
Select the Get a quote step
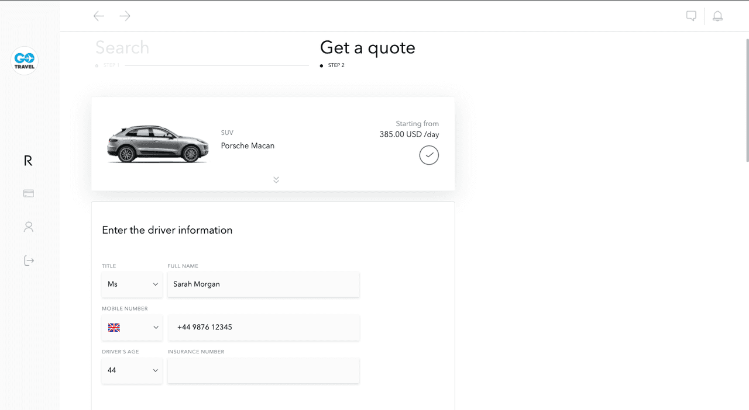[367, 48]
